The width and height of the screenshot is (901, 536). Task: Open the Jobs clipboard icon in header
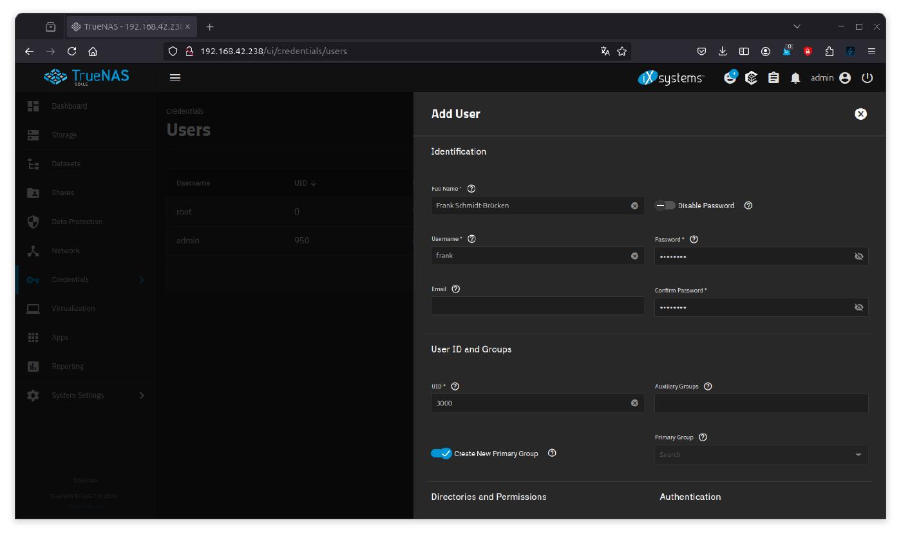(x=773, y=78)
